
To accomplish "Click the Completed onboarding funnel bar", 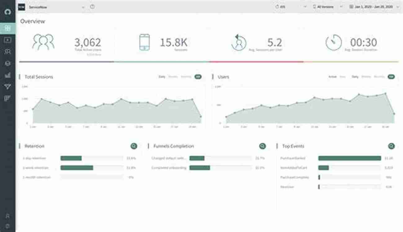I will pyautogui.click(x=220, y=168).
